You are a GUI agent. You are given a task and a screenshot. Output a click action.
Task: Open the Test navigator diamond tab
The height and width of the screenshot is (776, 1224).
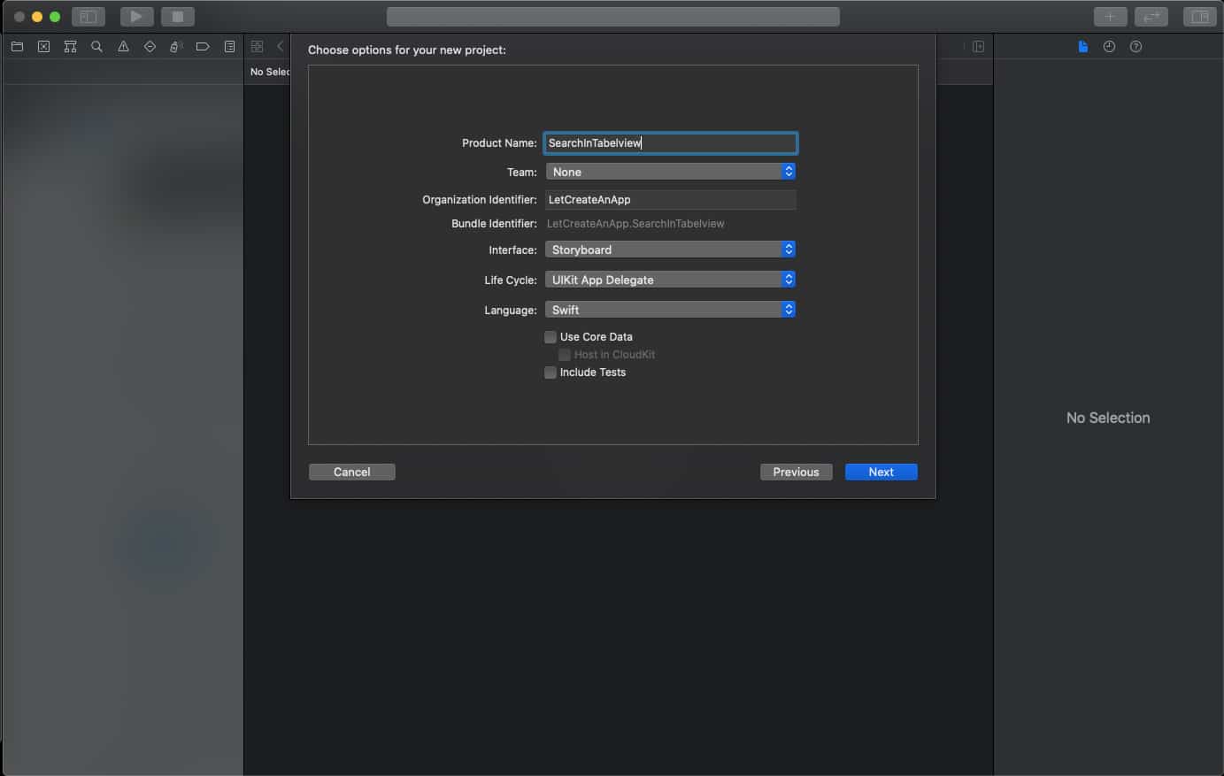150,47
